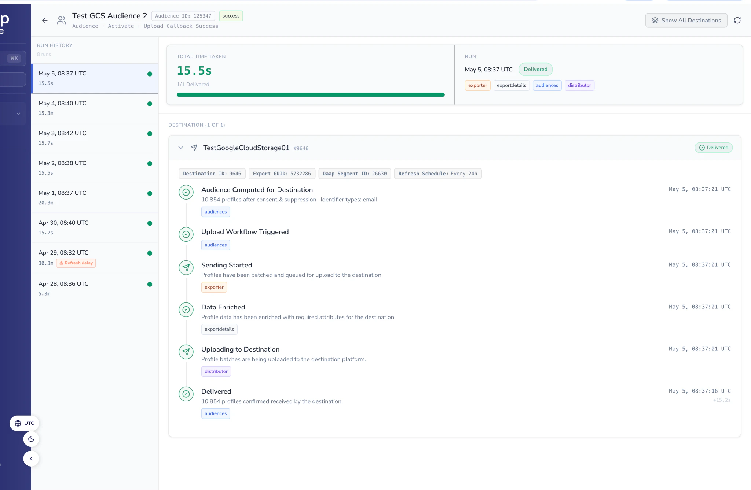
Task: Click the success status badge in header
Action: click(x=231, y=16)
